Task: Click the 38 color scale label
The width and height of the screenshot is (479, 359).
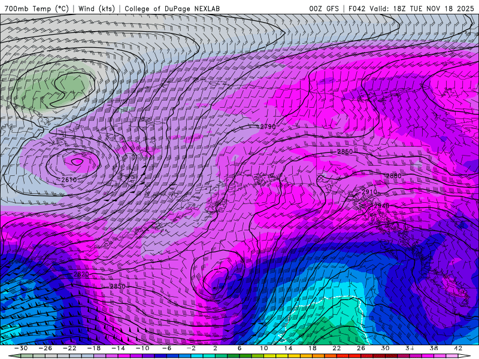Action: coord(433,348)
